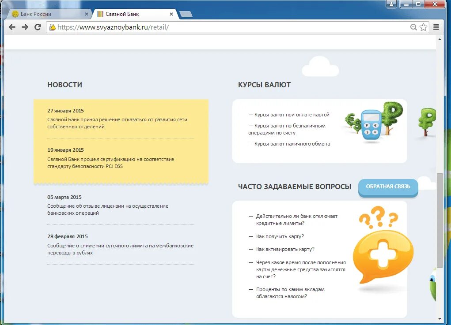Click the Банк России tab favicon
This screenshot has height=325, width=451.
point(15,14)
